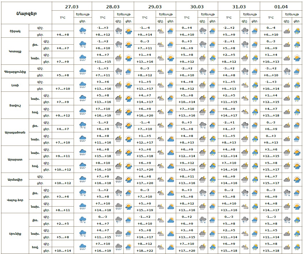The height and width of the screenshot is (254, 303).
Task: Click the Մարզեր table header
Action: [26, 13]
